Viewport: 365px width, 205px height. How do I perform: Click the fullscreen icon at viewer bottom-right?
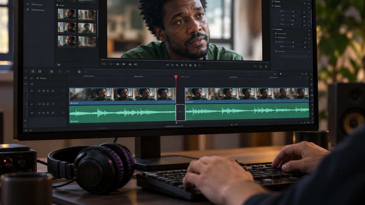coord(266,66)
